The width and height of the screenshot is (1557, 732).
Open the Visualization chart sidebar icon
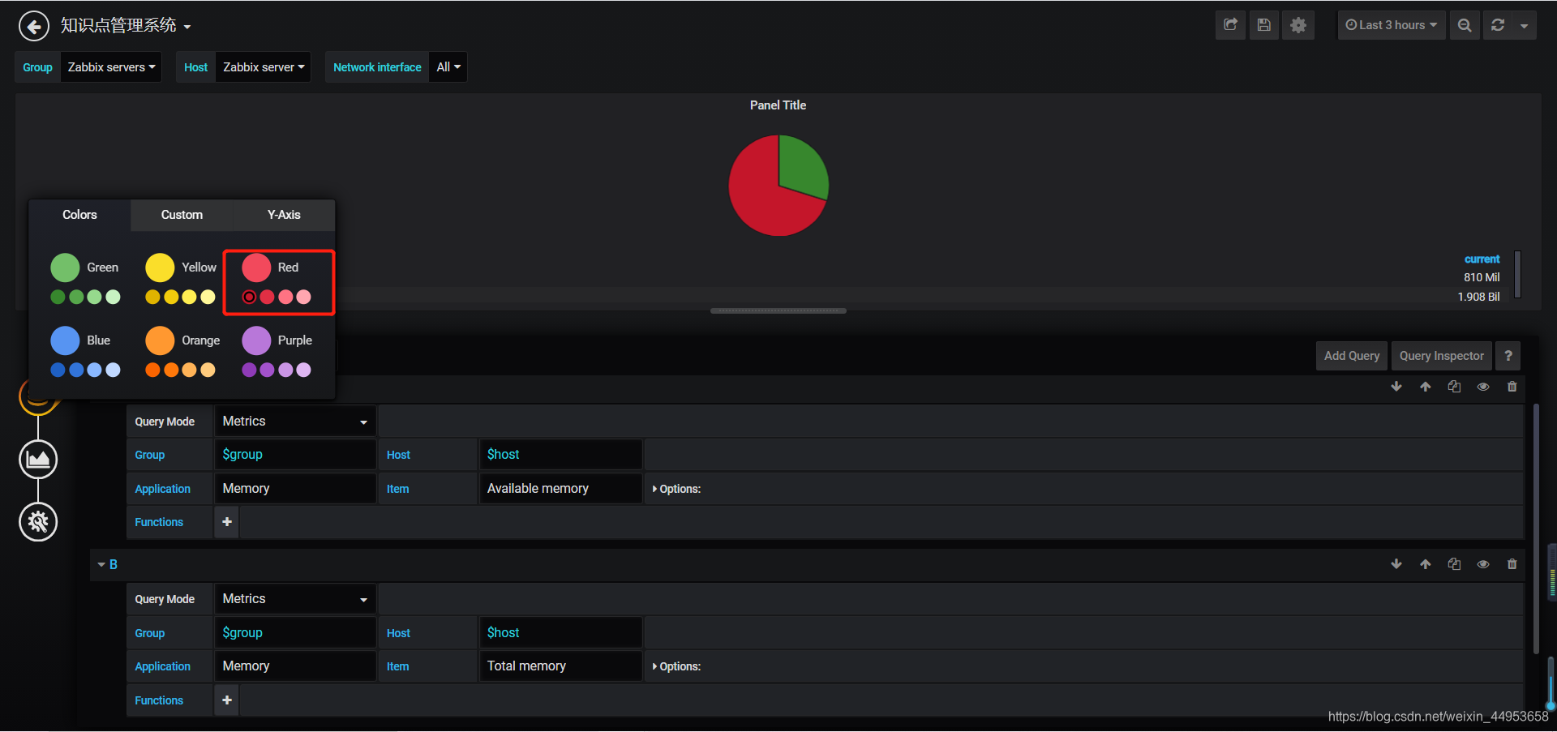click(38, 460)
